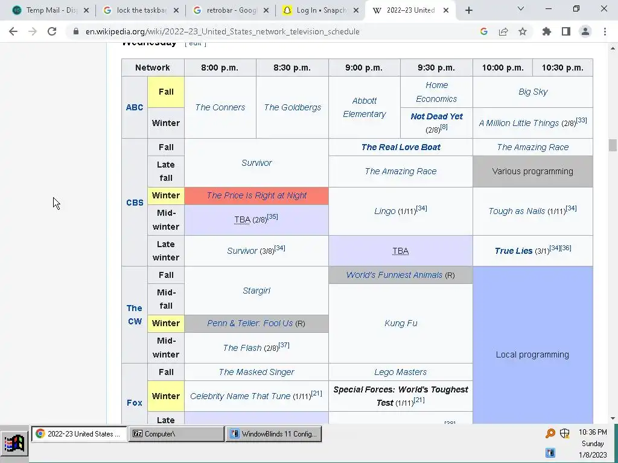This screenshot has height=463, width=618.
Task: Open The Real Love Boat link
Action: tap(401, 147)
